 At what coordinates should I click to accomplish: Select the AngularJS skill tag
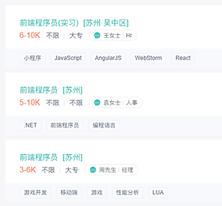point(108,58)
